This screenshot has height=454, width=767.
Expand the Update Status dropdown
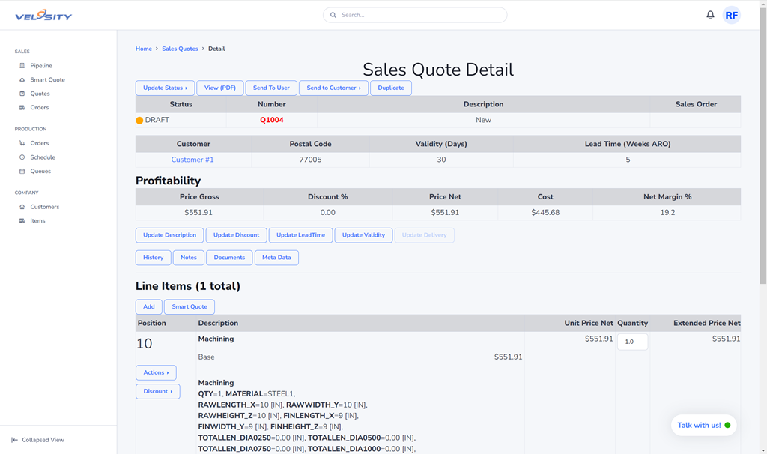click(165, 88)
